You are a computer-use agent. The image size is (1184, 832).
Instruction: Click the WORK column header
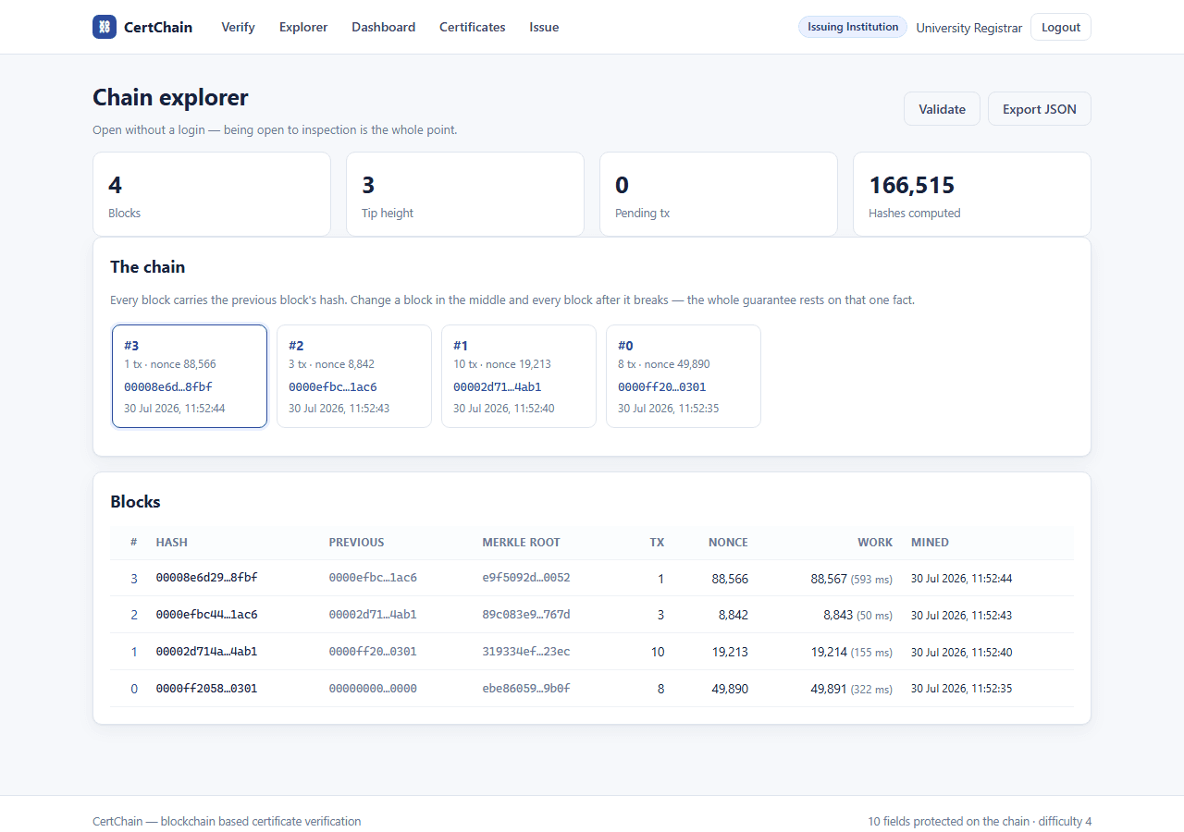(x=875, y=543)
